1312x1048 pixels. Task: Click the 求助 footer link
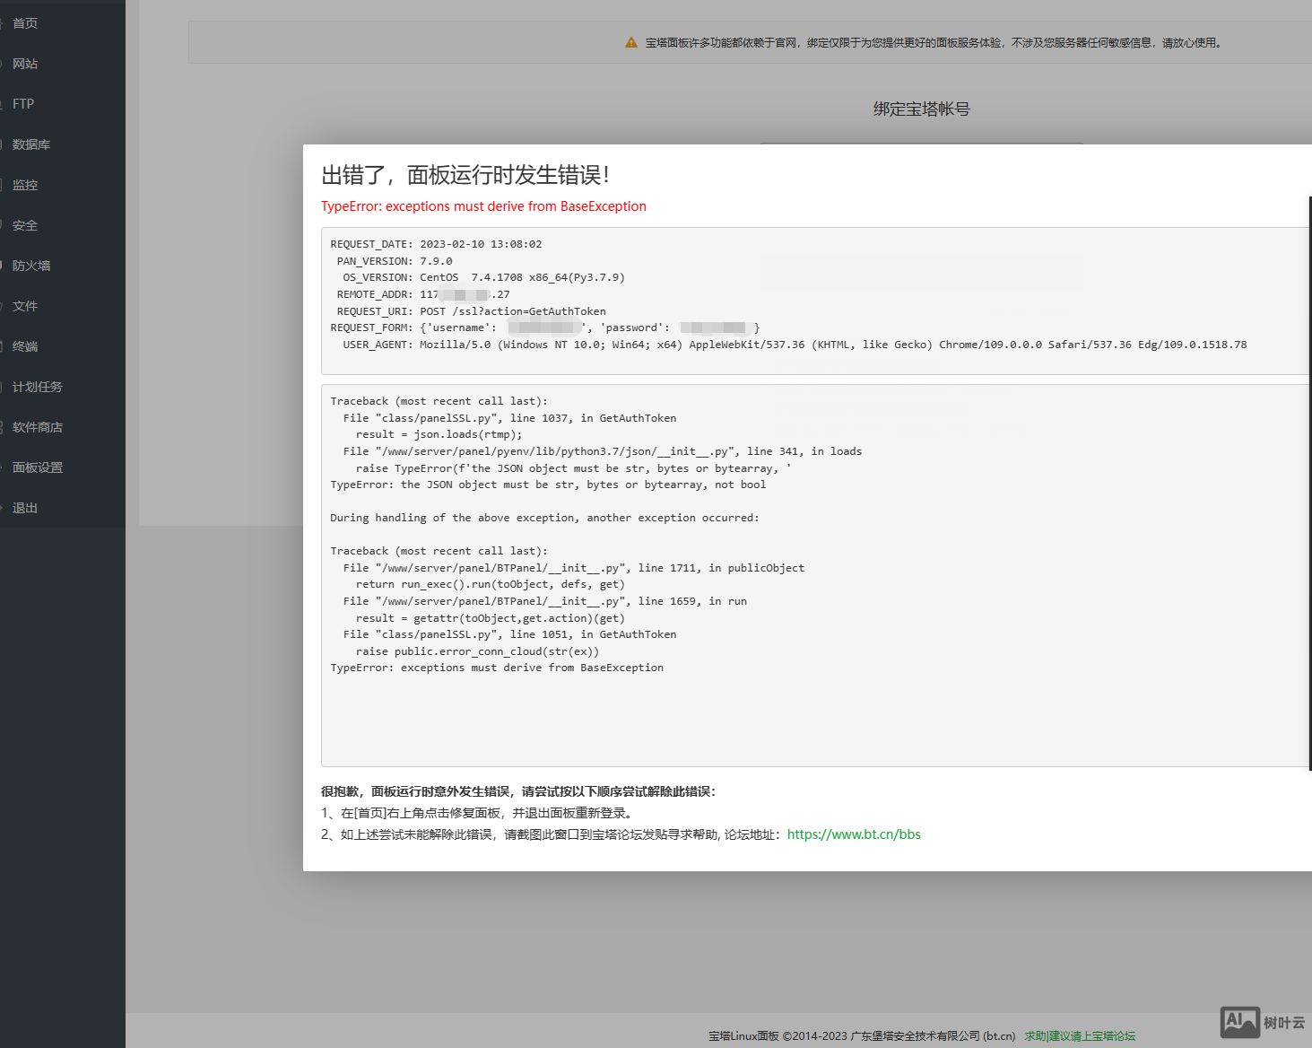[1035, 1035]
